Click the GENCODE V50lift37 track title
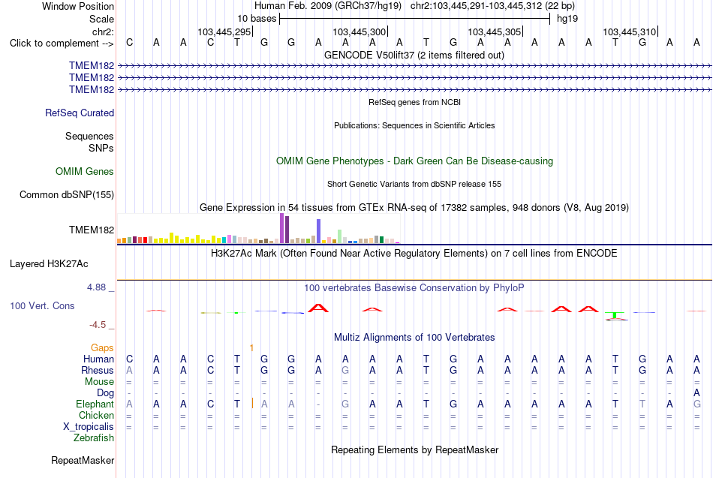Image resolution: width=713 pixels, height=478 pixels. pyautogui.click(x=414, y=55)
